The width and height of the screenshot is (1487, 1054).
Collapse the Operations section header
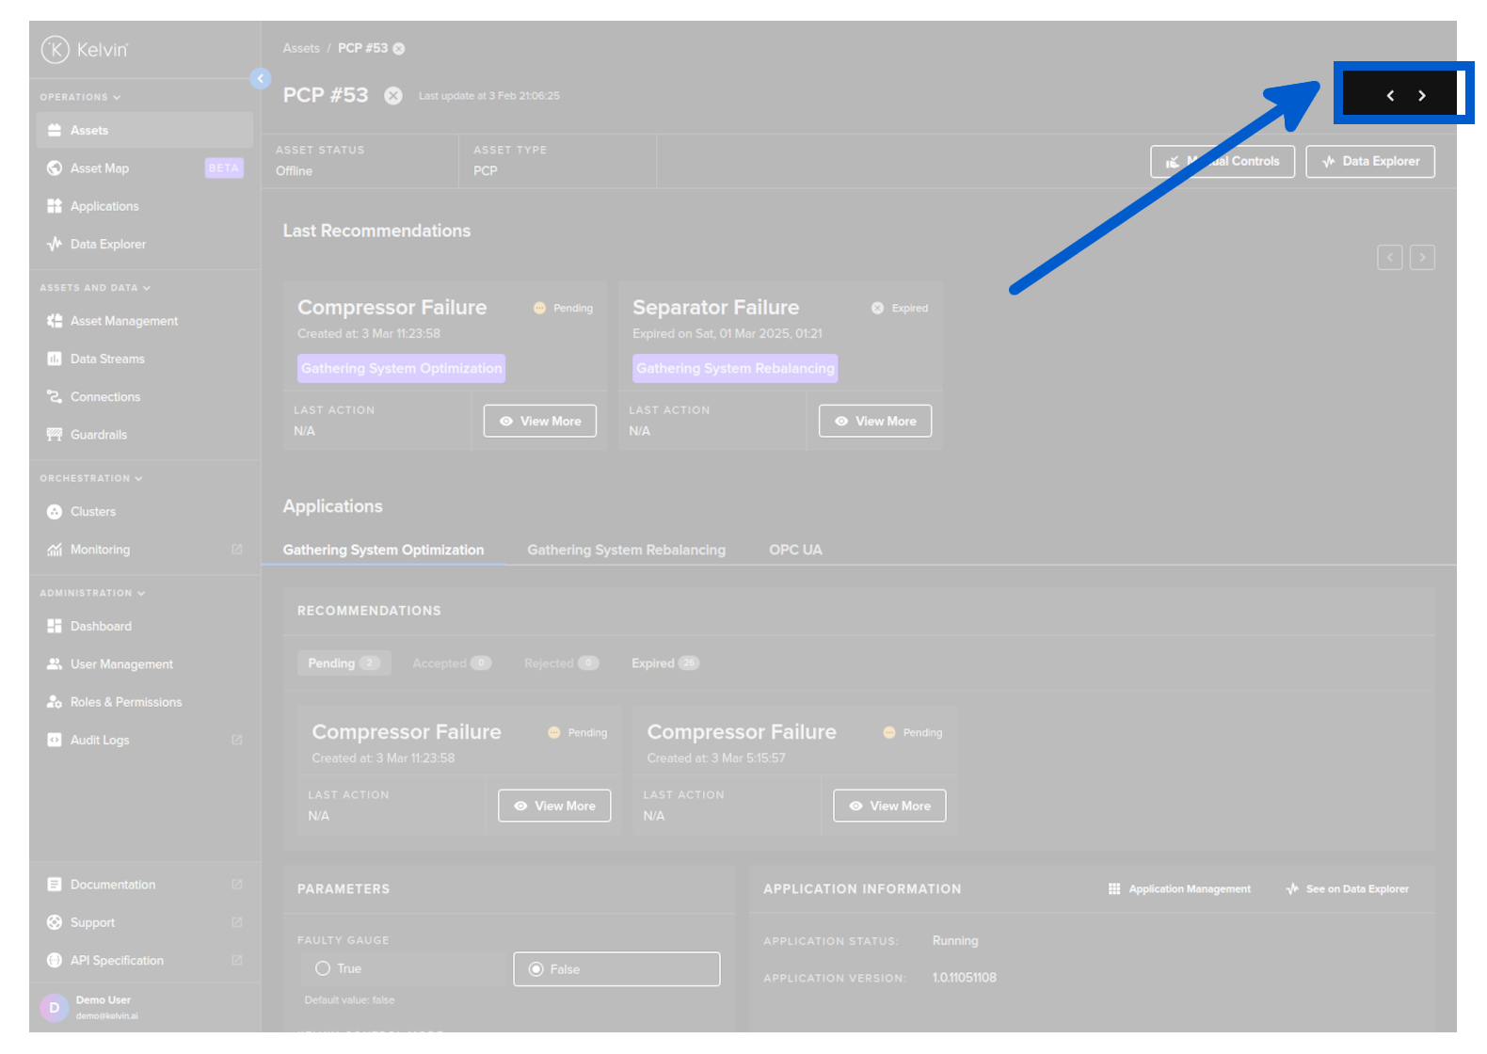click(x=80, y=97)
